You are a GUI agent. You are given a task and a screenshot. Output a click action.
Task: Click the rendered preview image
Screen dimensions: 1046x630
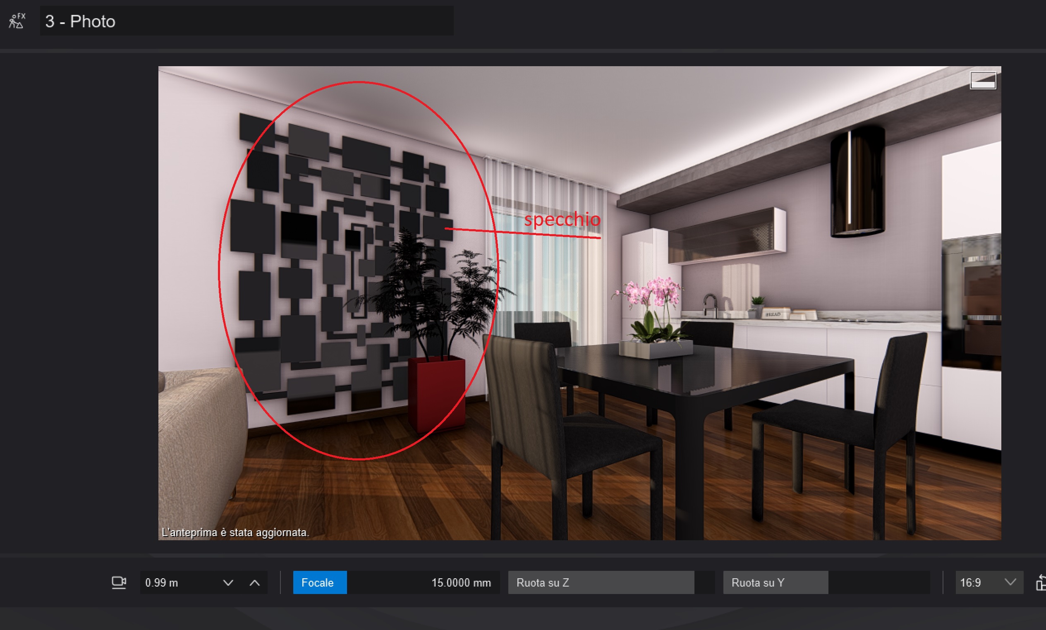point(579,303)
